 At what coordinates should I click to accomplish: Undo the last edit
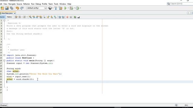tap(17, 8)
